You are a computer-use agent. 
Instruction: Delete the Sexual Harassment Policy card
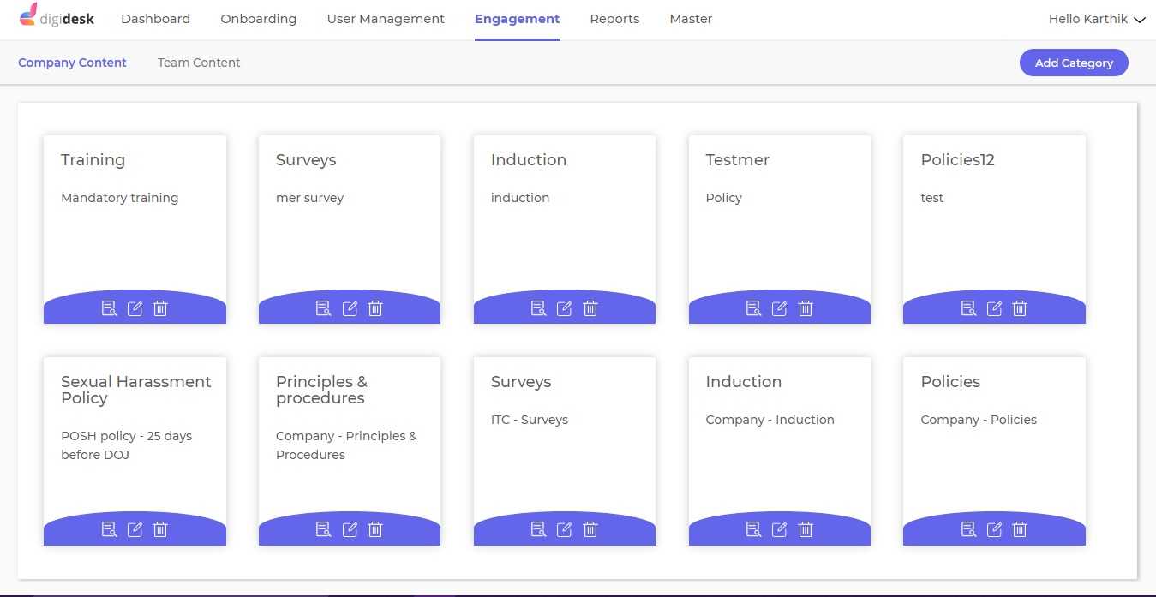click(x=160, y=529)
